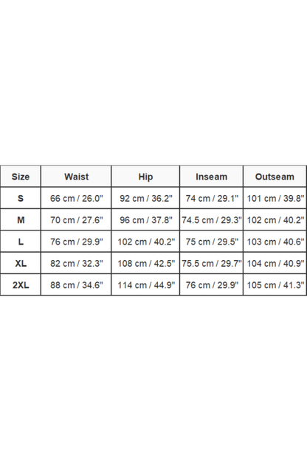The image size is (307, 461).
Task: Click the XL size row label
Action: (20, 263)
